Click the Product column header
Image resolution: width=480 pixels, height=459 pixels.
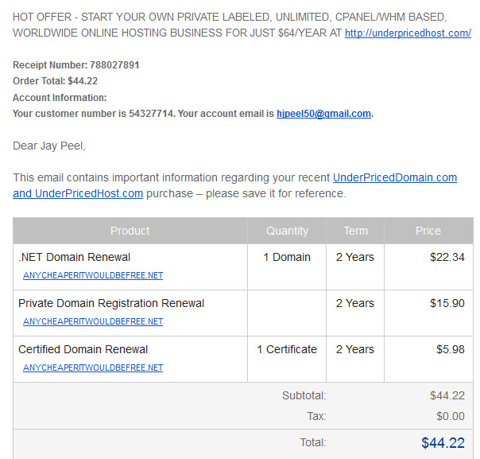tap(130, 231)
